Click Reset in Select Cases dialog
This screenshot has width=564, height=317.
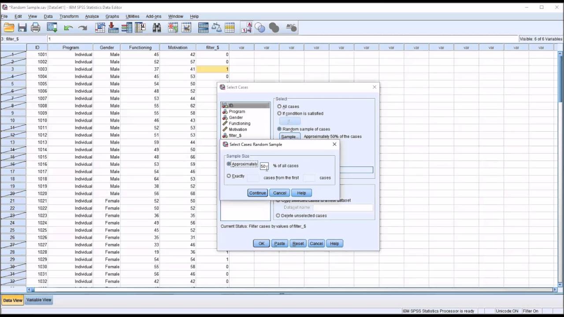point(298,243)
